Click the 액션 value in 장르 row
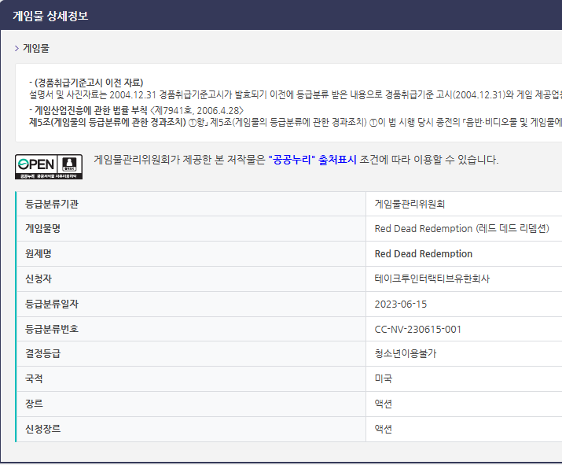562x465 pixels. coord(383,404)
